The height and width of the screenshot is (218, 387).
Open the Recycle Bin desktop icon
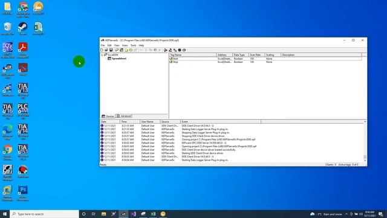[7, 28]
